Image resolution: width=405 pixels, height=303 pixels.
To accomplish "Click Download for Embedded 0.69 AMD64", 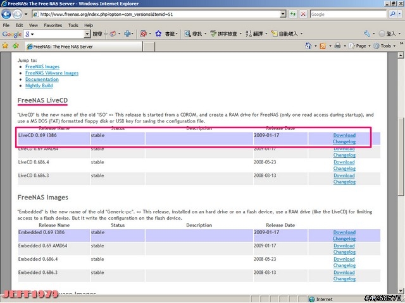I will click(344, 246).
